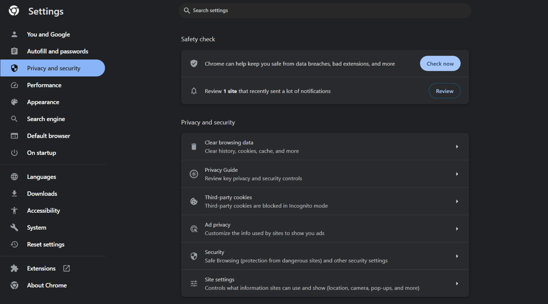The height and width of the screenshot is (304, 548).
Task: Click the Site settings row title
Action: pyautogui.click(x=220, y=279)
